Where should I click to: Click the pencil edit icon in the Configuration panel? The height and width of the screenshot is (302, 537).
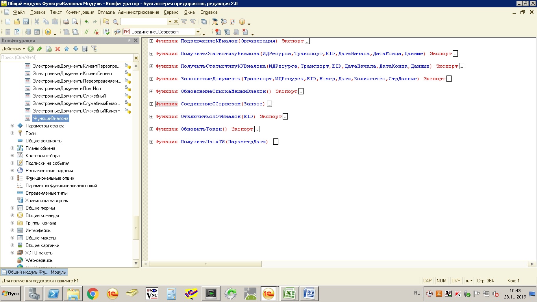39,49
